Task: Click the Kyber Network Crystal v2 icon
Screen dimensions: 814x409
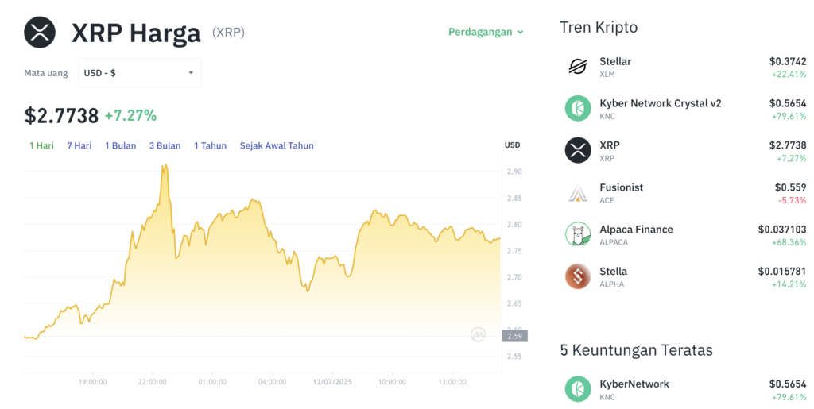Action: [578, 108]
